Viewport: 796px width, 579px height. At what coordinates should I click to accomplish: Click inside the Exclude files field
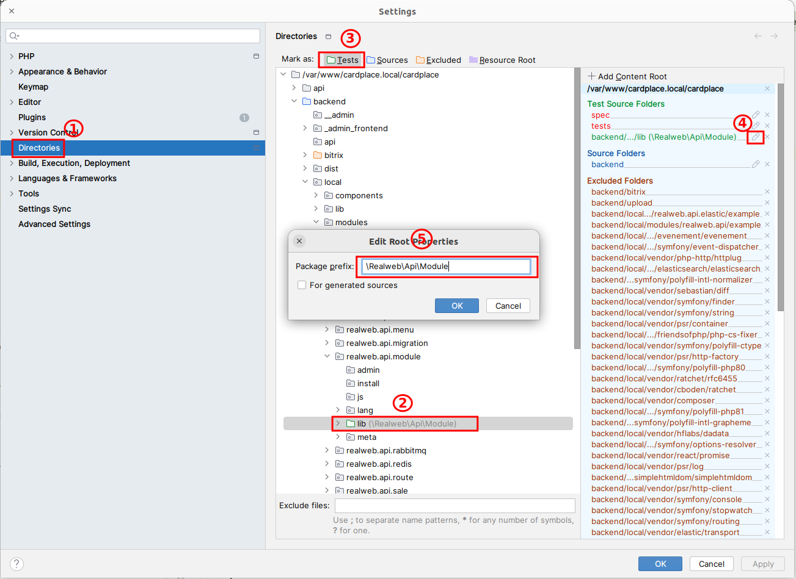pyautogui.click(x=455, y=505)
